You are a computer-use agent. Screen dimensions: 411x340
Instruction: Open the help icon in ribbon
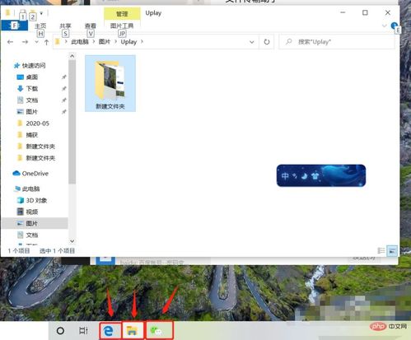pyautogui.click(x=395, y=26)
